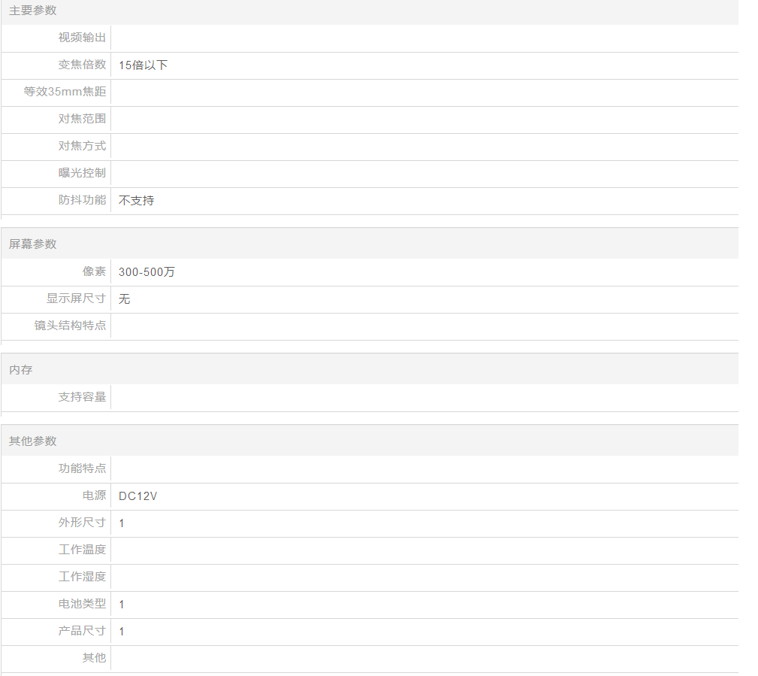Select the 15倍以下 zoom value
This screenshot has width=758, height=676.
143,65
